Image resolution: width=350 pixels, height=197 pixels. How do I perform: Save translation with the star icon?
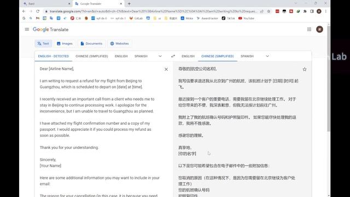click(305, 69)
